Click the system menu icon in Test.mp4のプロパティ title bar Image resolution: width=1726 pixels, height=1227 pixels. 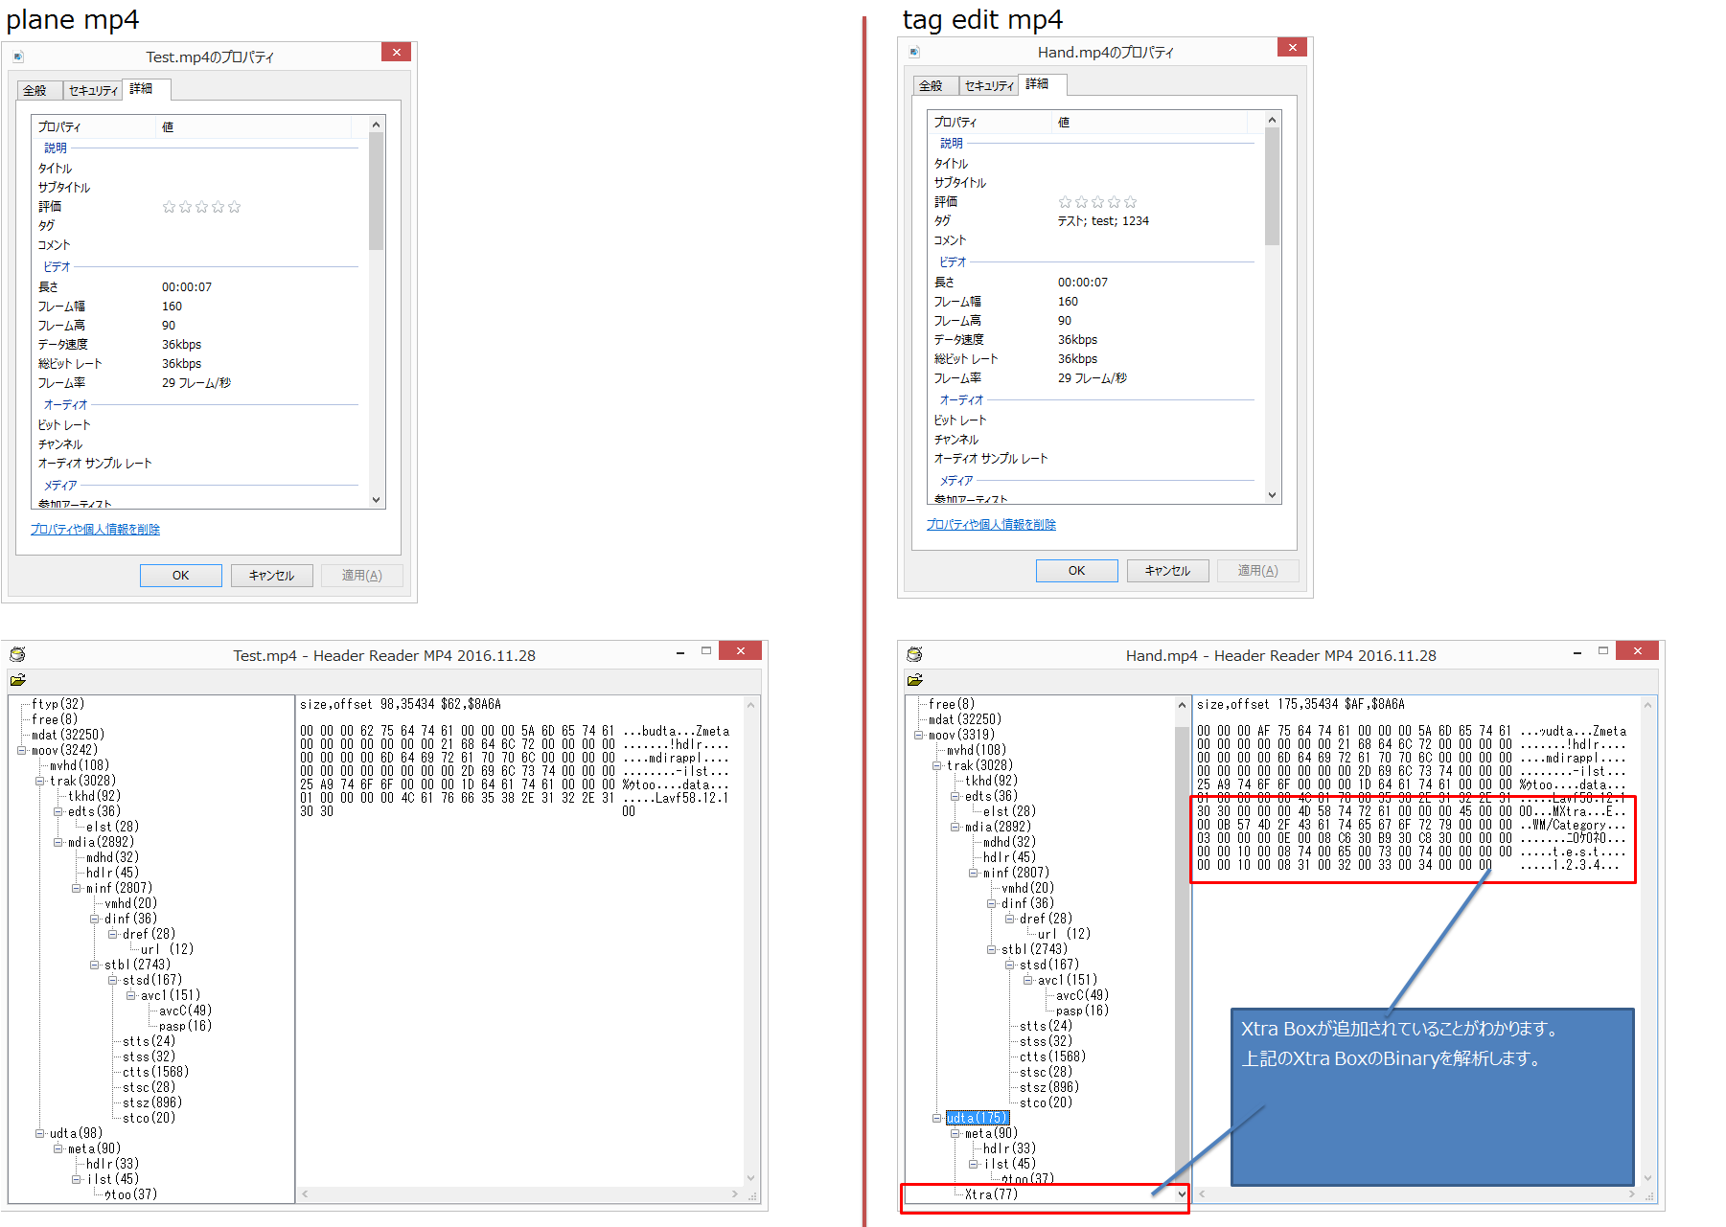coord(17,57)
